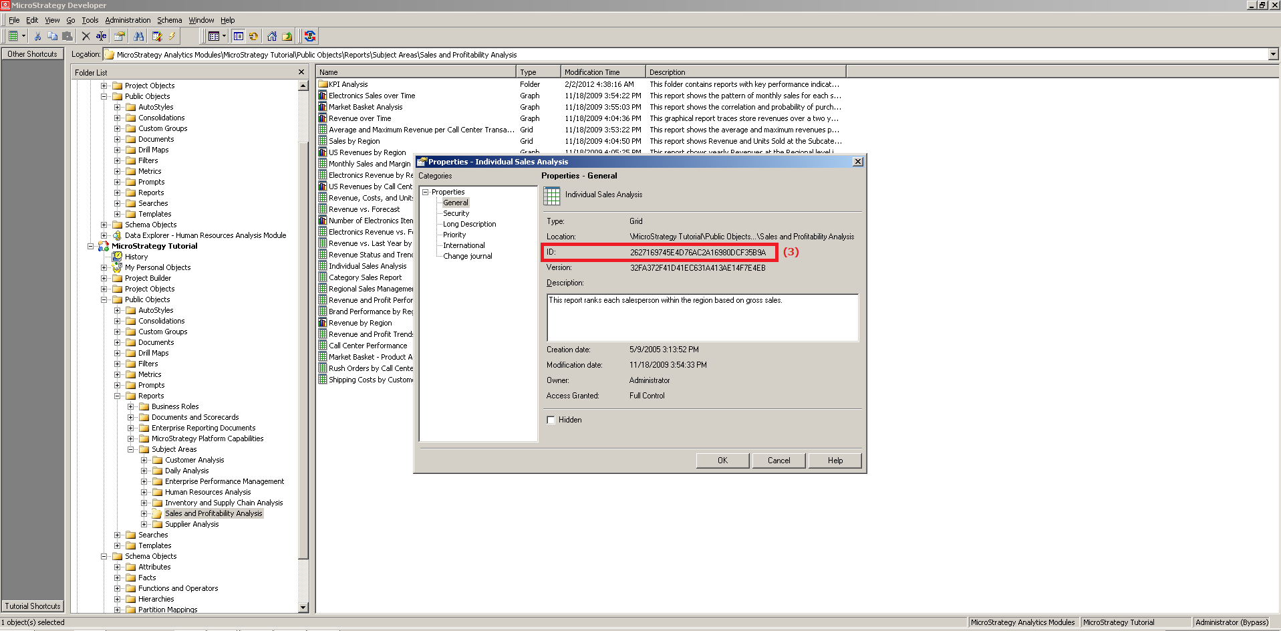Viewport: 1281px width, 631px height.
Task: Click the Other Shortcuts bar button
Action: tap(32, 54)
